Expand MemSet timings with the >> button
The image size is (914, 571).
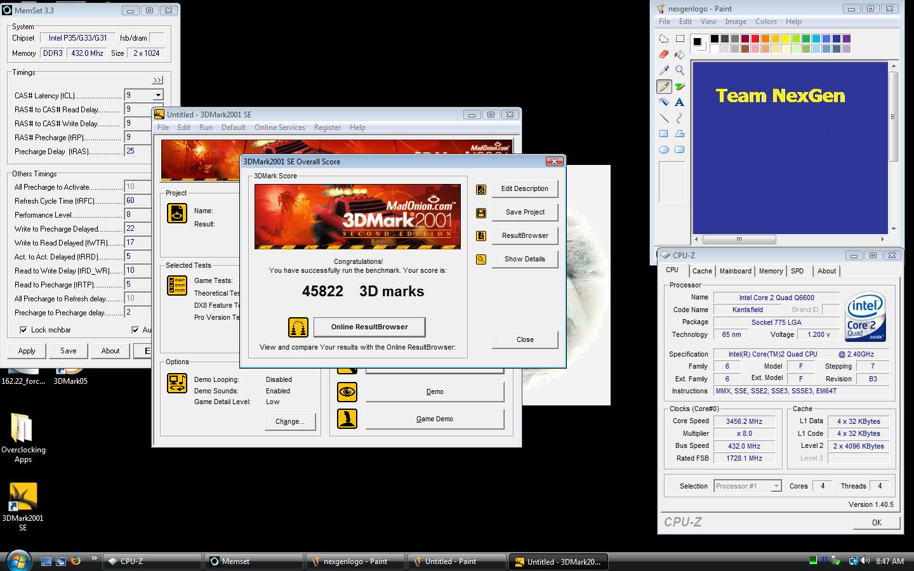(157, 80)
